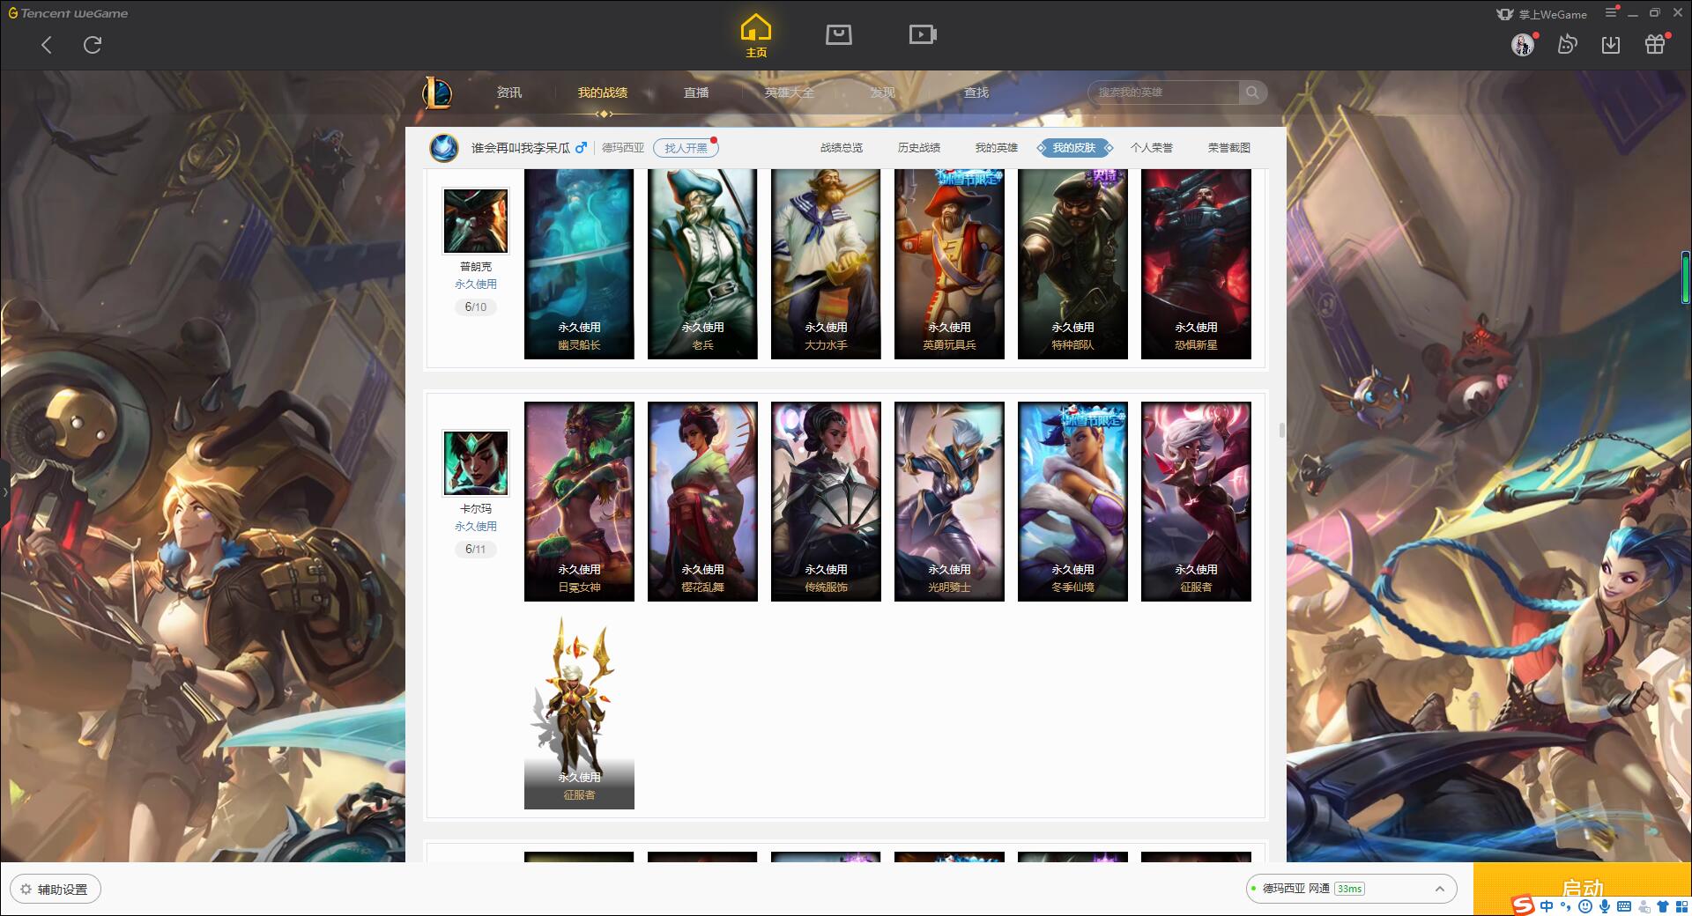This screenshot has height=916, width=1692.
Task: Click the League of Legends logo
Action: coord(437,92)
